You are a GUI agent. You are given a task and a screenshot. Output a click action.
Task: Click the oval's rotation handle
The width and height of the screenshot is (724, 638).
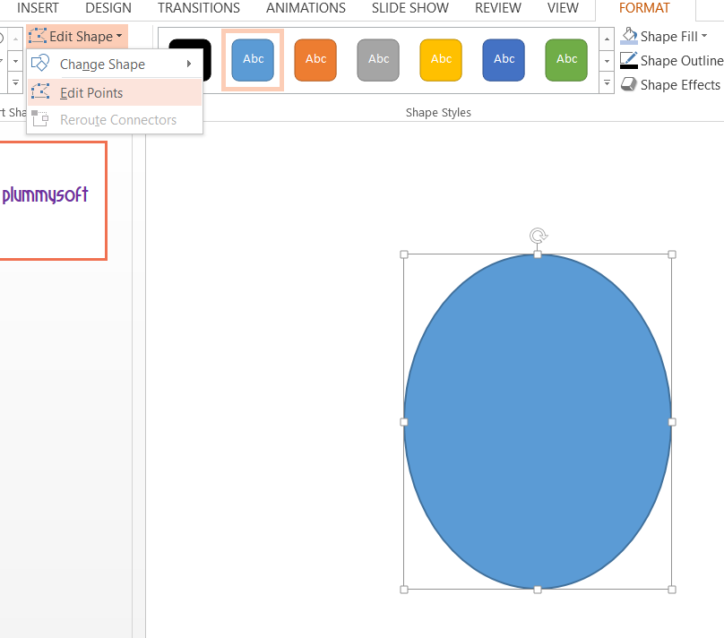pyautogui.click(x=538, y=236)
